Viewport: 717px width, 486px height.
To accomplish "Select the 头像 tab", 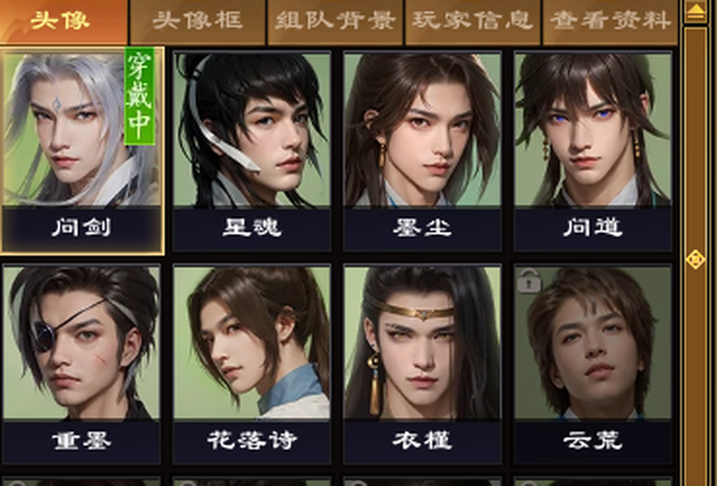I will tap(63, 22).
